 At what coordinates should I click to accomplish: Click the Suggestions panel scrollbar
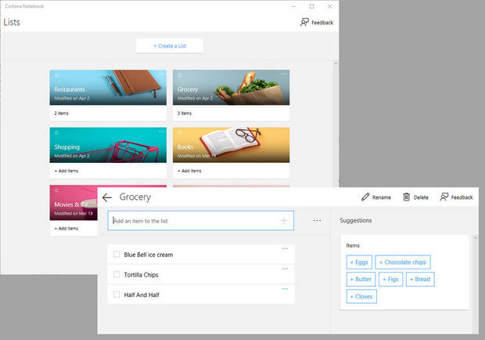(x=476, y=284)
